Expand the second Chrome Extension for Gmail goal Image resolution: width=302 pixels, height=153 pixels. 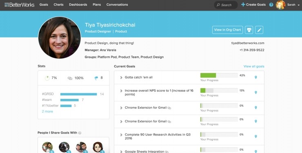click(x=121, y=122)
